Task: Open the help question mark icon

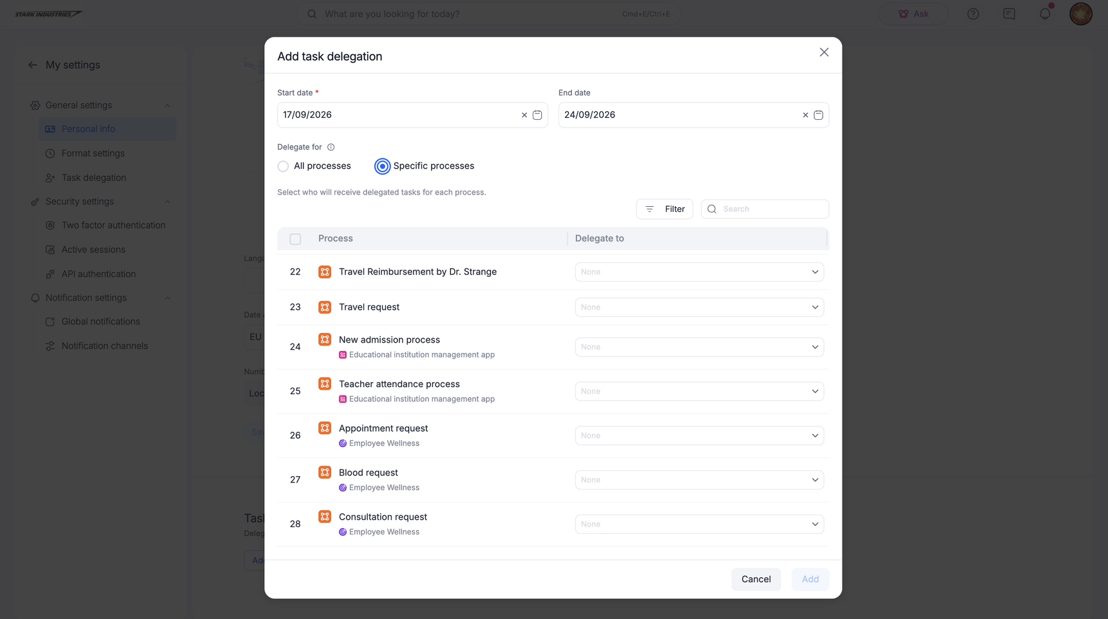Action: click(x=973, y=14)
